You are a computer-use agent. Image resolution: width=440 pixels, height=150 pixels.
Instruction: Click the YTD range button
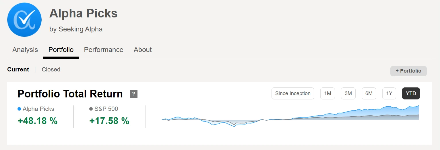411,93
